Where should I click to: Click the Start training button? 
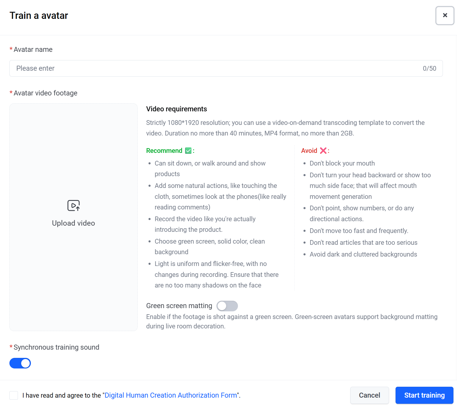point(424,395)
